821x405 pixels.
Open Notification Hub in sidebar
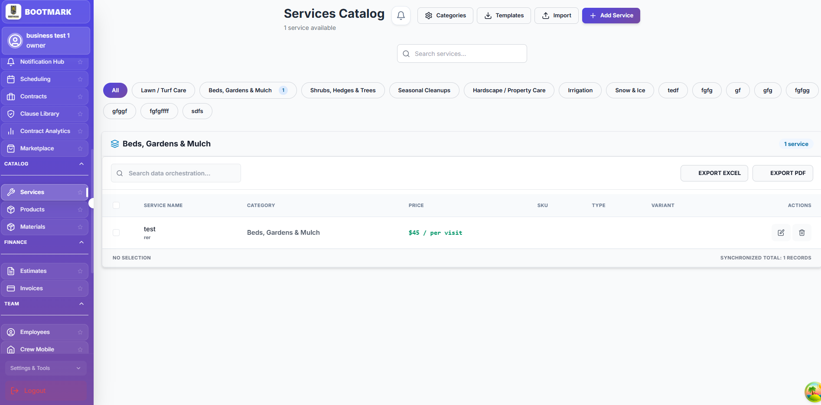point(45,62)
